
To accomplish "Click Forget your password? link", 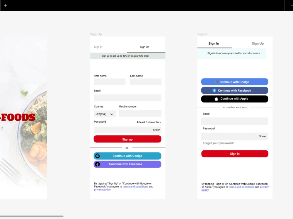I will coord(219,143).
